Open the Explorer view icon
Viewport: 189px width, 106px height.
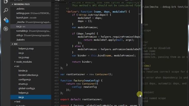(6, 1)
